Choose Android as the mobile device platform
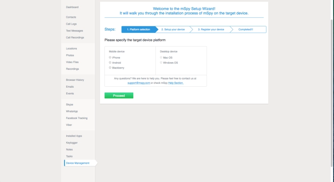334x182 pixels. (x=110, y=62)
